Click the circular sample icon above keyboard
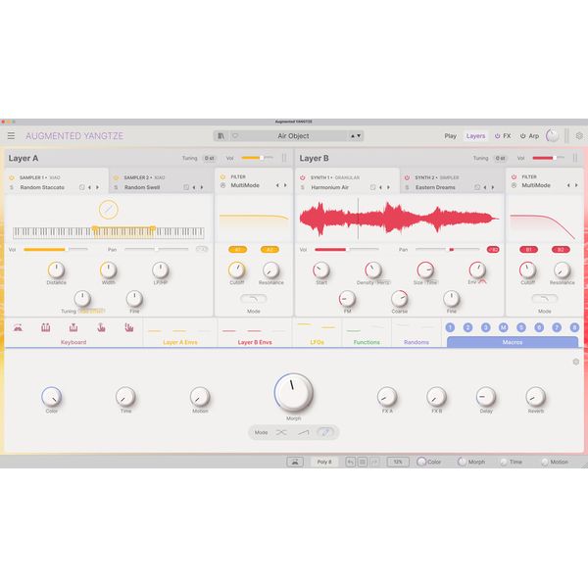The height and width of the screenshot is (588, 588). click(x=109, y=210)
